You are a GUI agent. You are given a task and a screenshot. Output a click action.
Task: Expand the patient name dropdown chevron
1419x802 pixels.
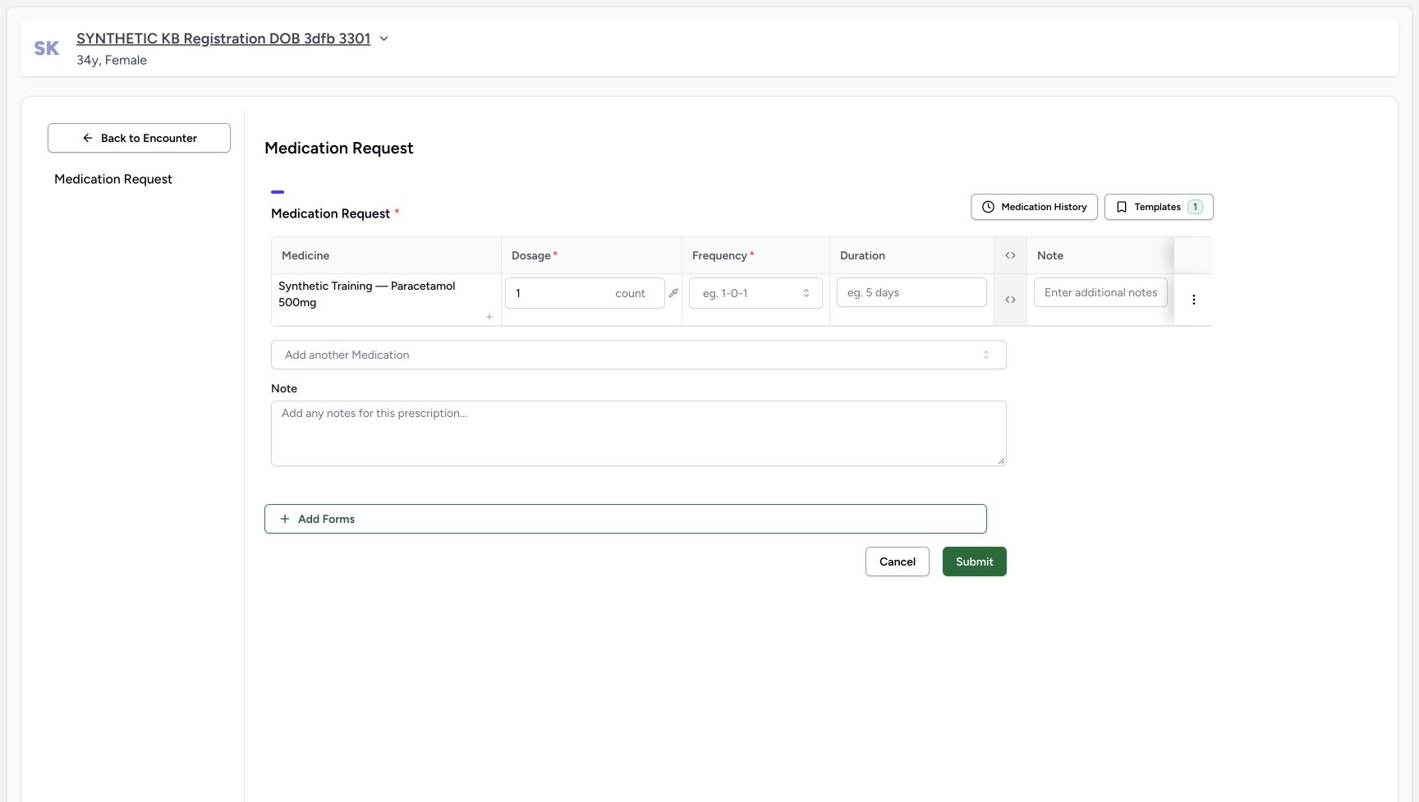pyautogui.click(x=383, y=39)
